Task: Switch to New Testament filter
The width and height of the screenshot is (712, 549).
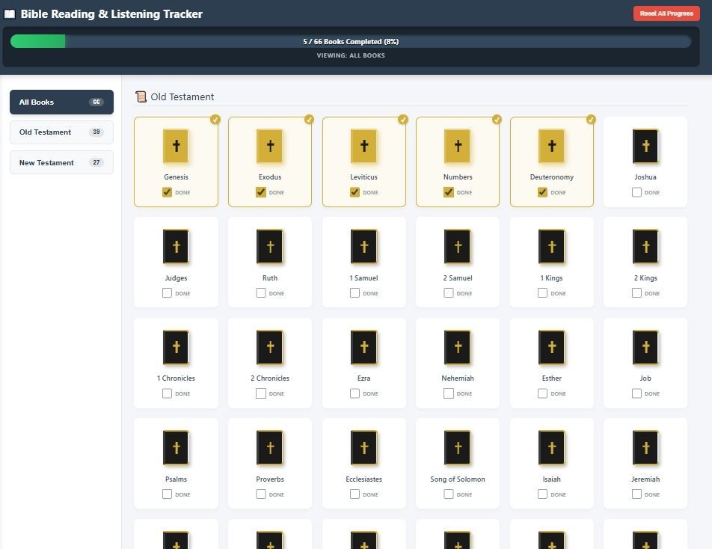Action: (62, 162)
